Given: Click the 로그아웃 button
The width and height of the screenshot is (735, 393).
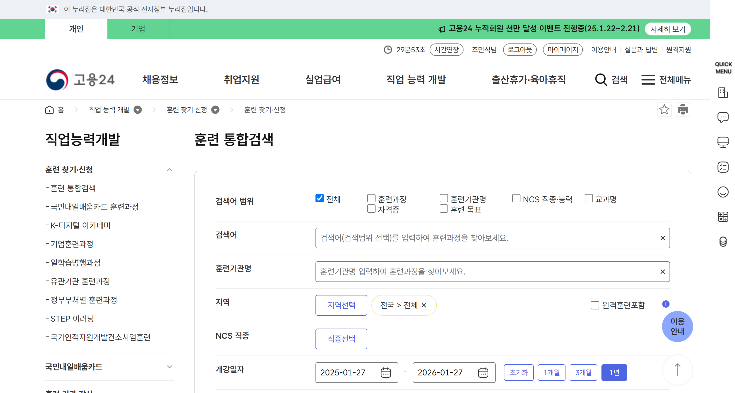Looking at the screenshot, I should [520, 50].
